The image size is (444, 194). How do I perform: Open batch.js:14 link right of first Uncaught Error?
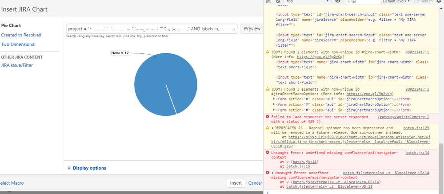coord(417,153)
